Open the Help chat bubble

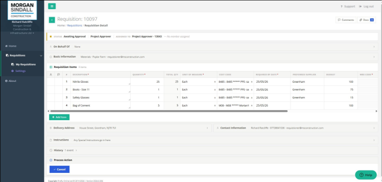click(x=366, y=175)
